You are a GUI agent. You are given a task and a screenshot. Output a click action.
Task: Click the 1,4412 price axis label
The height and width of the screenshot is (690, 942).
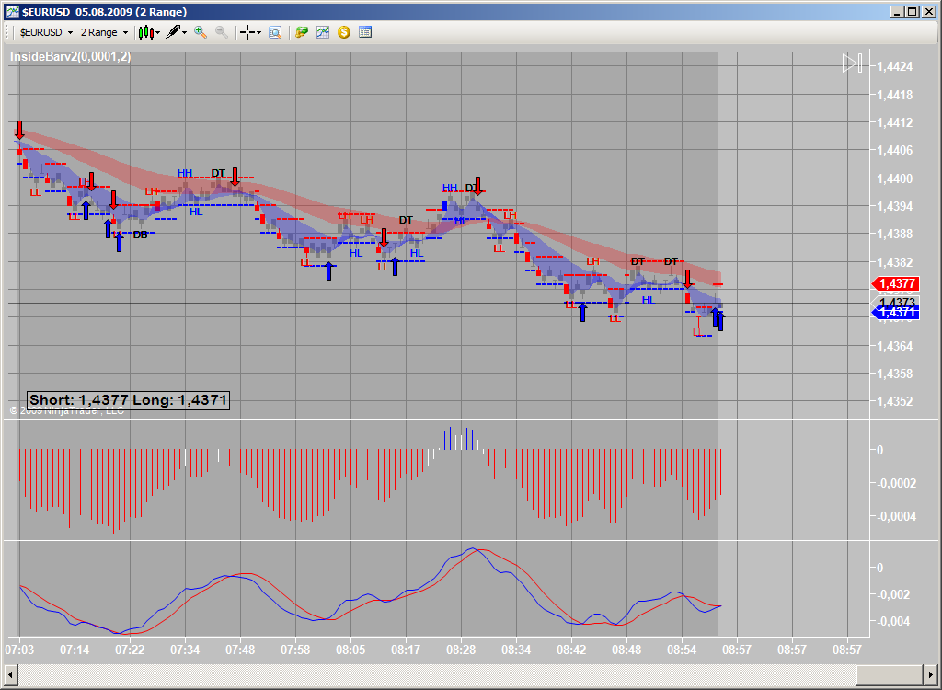895,122
